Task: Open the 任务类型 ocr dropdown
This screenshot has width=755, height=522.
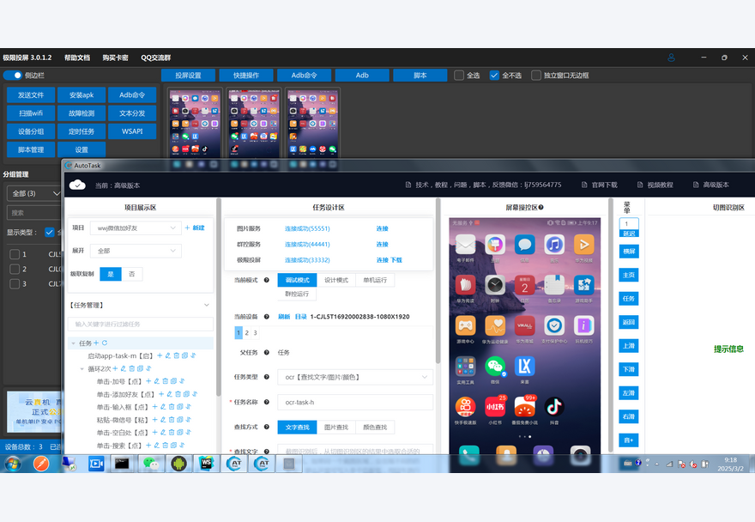Action: click(x=355, y=376)
